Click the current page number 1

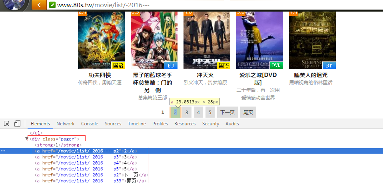click(163, 112)
